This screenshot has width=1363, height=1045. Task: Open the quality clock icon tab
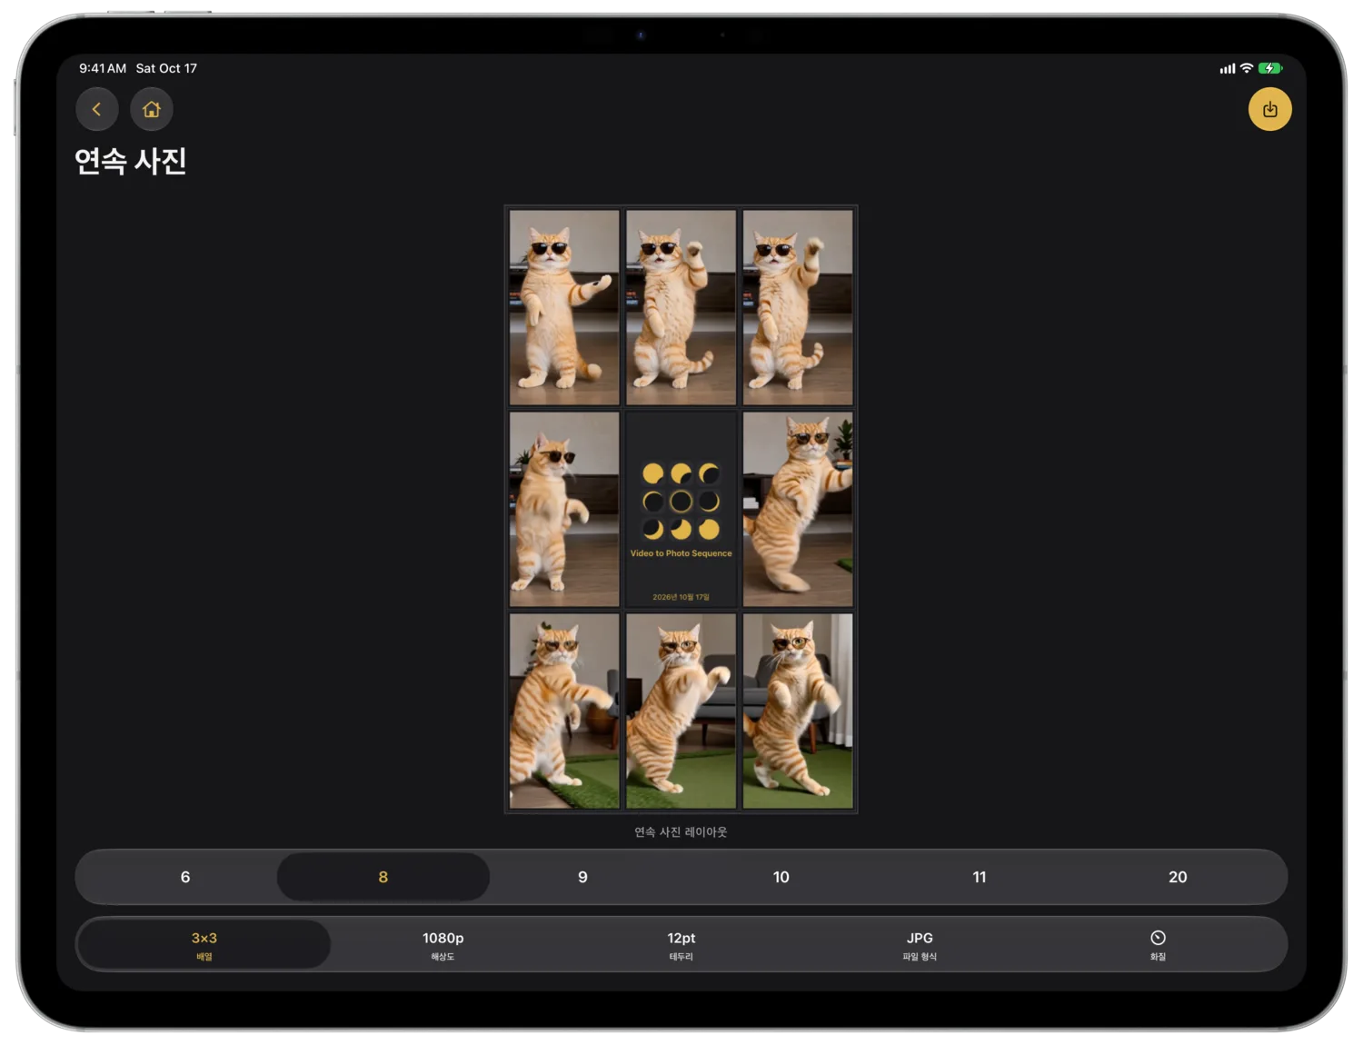(x=1158, y=945)
